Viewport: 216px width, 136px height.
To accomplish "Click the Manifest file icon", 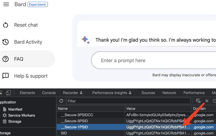I will [4, 109].
